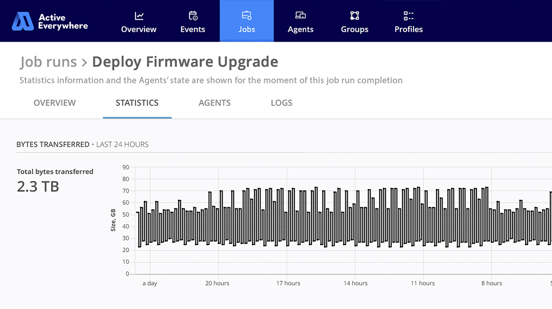View the LOGS tab
Image resolution: width=552 pixels, height=309 pixels.
pyautogui.click(x=281, y=102)
